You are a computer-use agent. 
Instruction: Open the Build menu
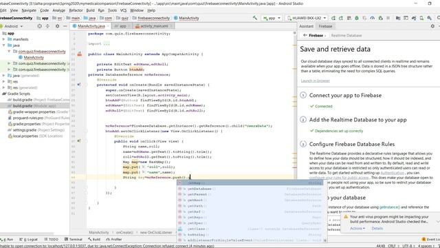(x=90, y=10)
